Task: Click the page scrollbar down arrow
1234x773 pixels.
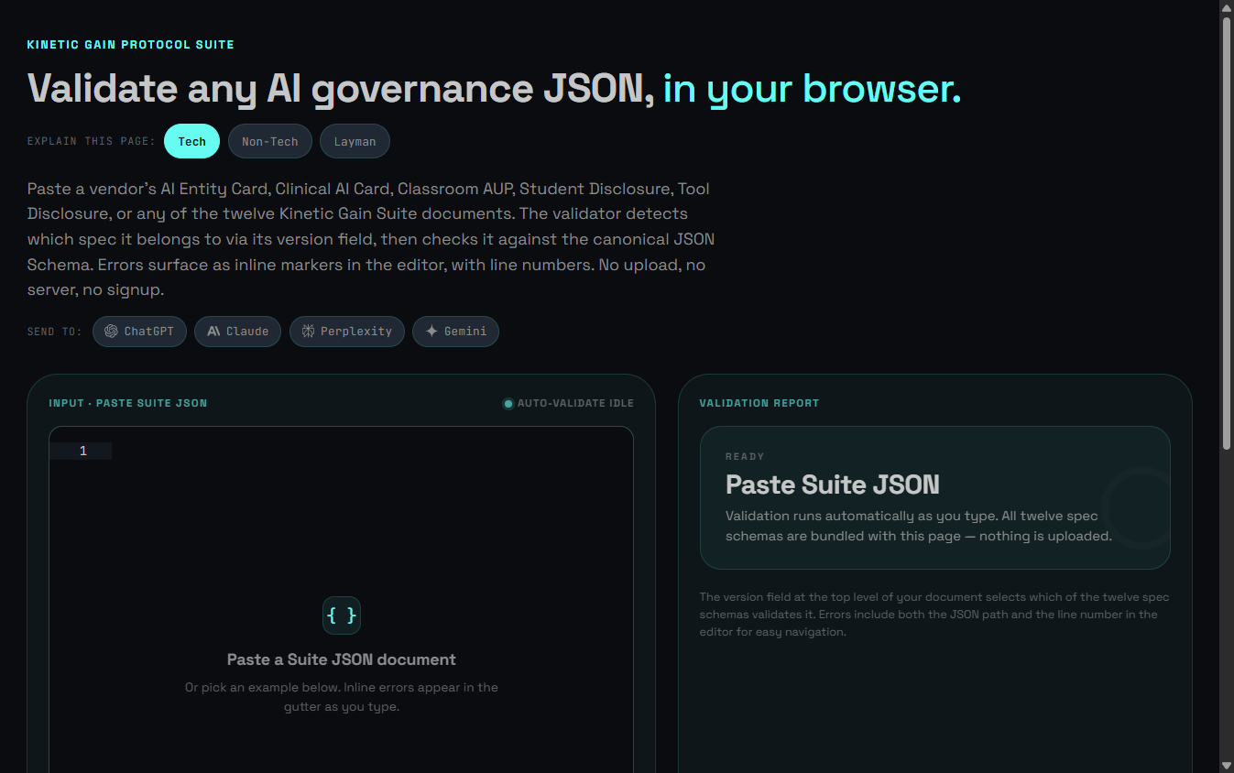Action: [x=1227, y=765]
